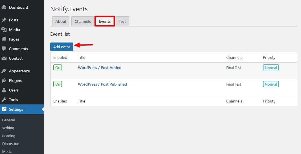Image resolution: width=301 pixels, height=154 pixels.
Task: Click the Appearance paintbrush icon
Action: tap(4, 71)
